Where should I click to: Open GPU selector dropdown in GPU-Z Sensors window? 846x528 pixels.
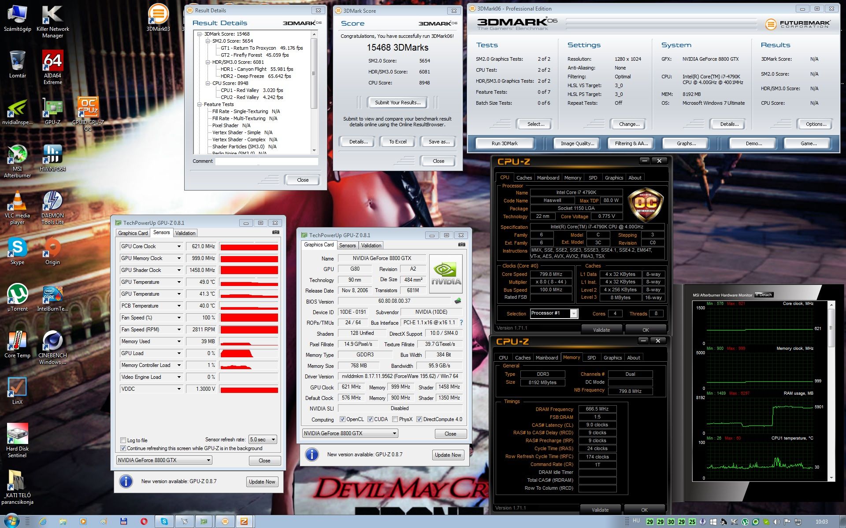164,460
